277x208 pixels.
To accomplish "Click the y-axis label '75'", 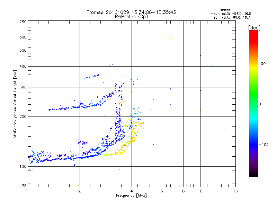I will coord(24,186).
